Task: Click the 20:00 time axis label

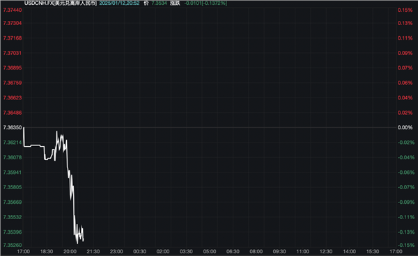Action: 70,251
